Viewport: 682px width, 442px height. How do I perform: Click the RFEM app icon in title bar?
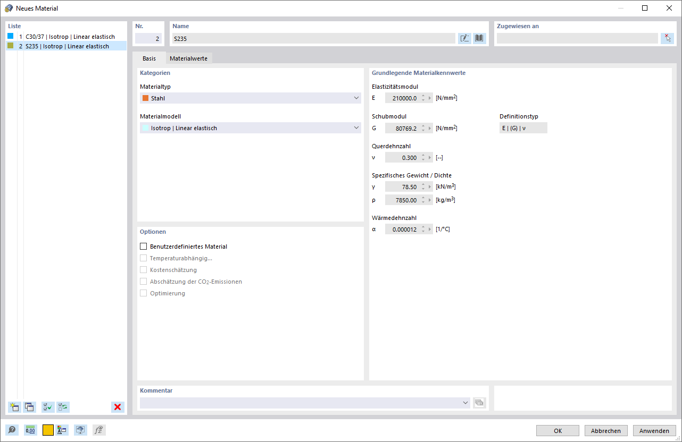(9, 8)
